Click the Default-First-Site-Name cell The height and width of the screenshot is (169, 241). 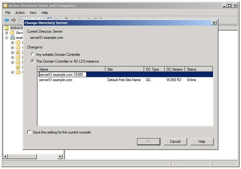[124, 80]
